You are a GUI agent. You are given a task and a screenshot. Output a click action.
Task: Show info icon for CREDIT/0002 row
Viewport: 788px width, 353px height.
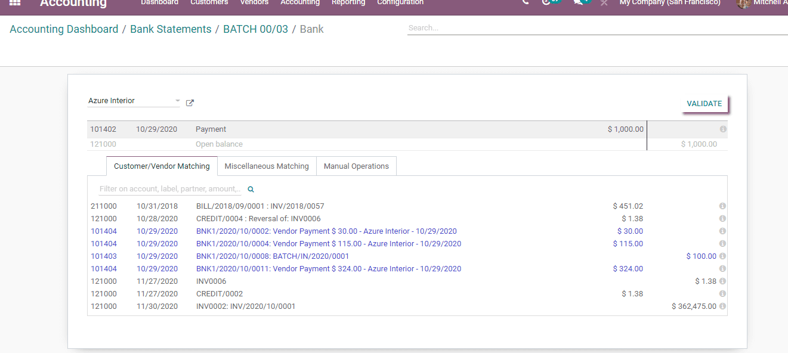(x=722, y=294)
